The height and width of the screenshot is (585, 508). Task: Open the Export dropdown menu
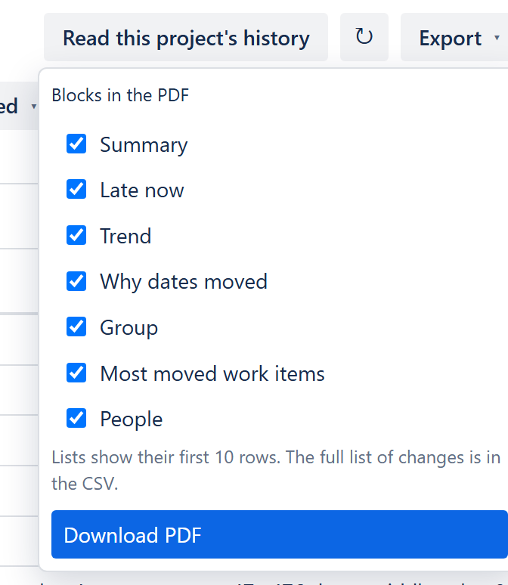454,37
